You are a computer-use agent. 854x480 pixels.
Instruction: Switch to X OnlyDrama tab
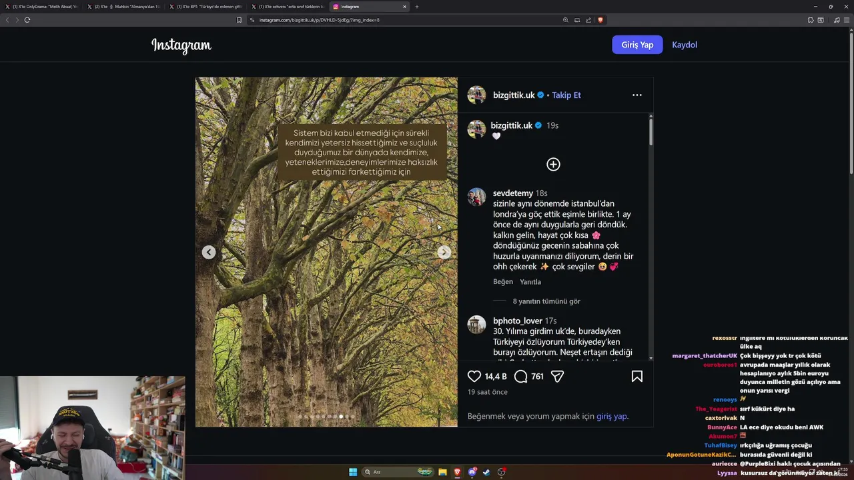click(x=41, y=7)
